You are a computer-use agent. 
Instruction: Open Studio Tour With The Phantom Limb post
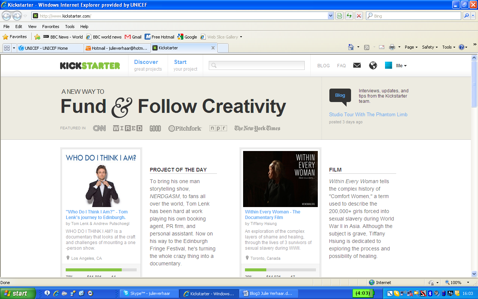tap(368, 115)
